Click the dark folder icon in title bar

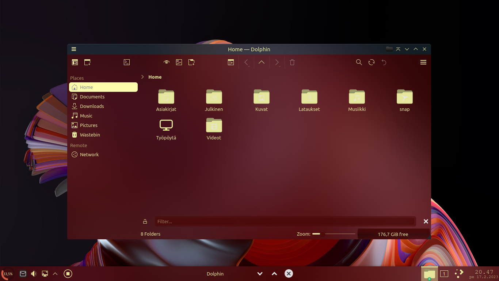[389, 49]
